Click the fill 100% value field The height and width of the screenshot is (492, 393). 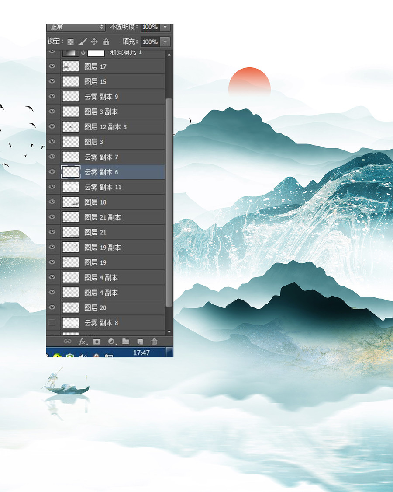pyautogui.click(x=150, y=42)
